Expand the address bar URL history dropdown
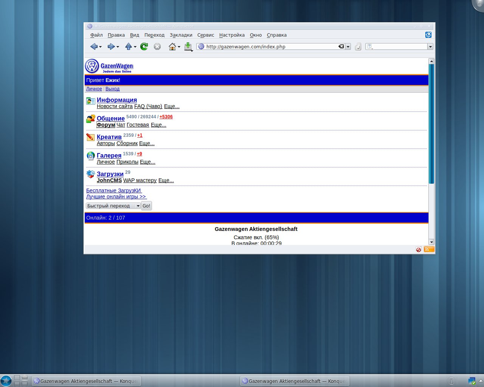 click(x=348, y=46)
